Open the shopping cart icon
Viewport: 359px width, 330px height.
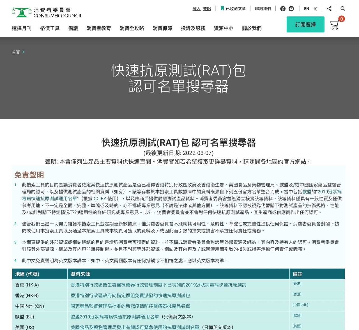point(334,25)
